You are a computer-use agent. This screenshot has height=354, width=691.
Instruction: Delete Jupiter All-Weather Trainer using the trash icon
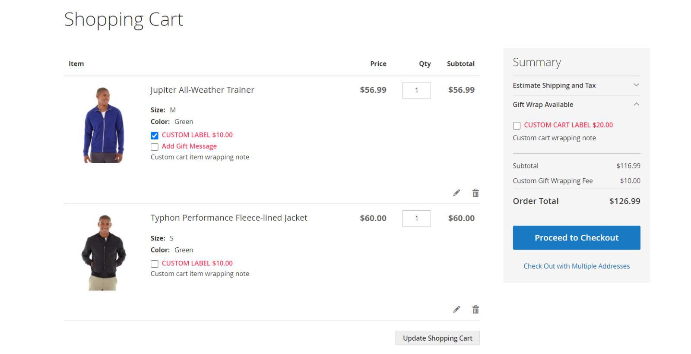[475, 193]
